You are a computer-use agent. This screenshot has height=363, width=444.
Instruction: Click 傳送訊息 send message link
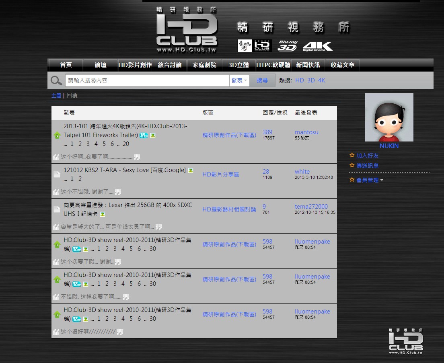[x=367, y=166]
